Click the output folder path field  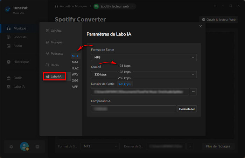140,92
